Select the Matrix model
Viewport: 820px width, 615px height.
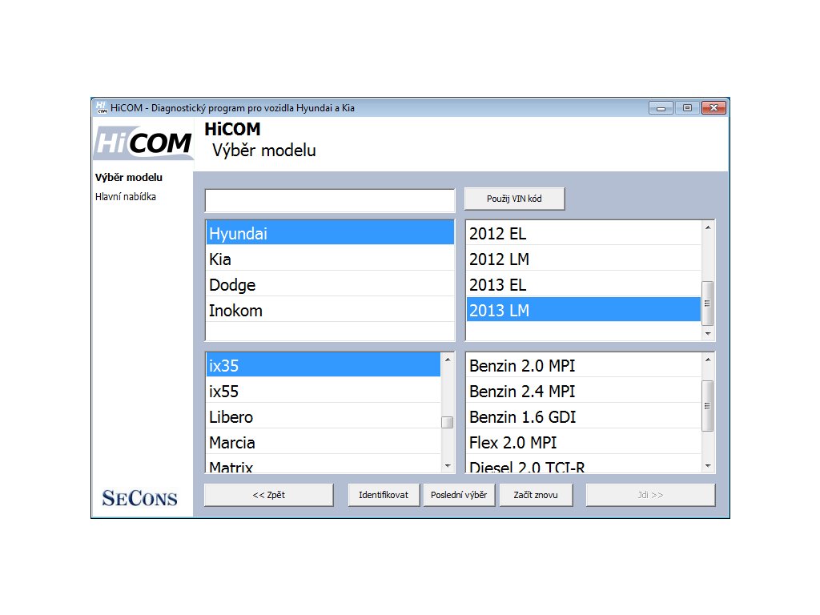tap(324, 465)
